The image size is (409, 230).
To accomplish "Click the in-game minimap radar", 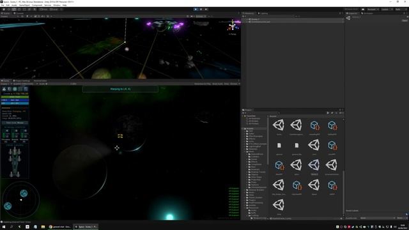I will (x=20, y=200).
